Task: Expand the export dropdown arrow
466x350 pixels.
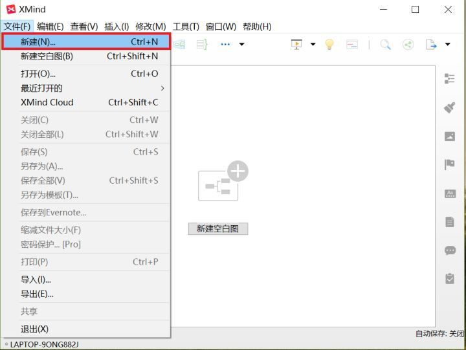Action: pyautogui.click(x=448, y=45)
